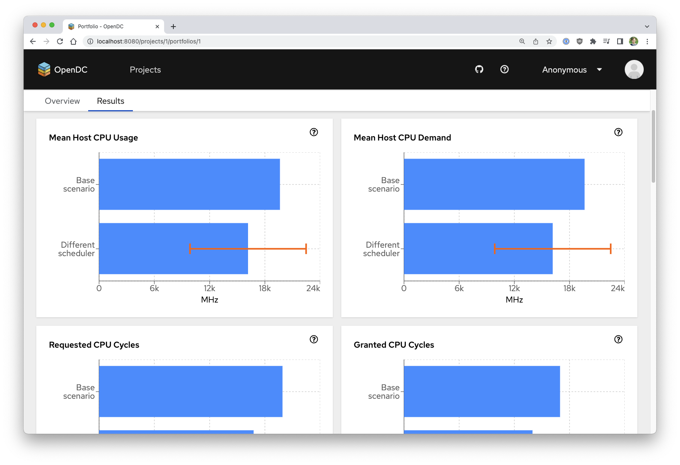Select the Results tab
Image resolution: width=680 pixels, height=465 pixels.
tap(110, 101)
